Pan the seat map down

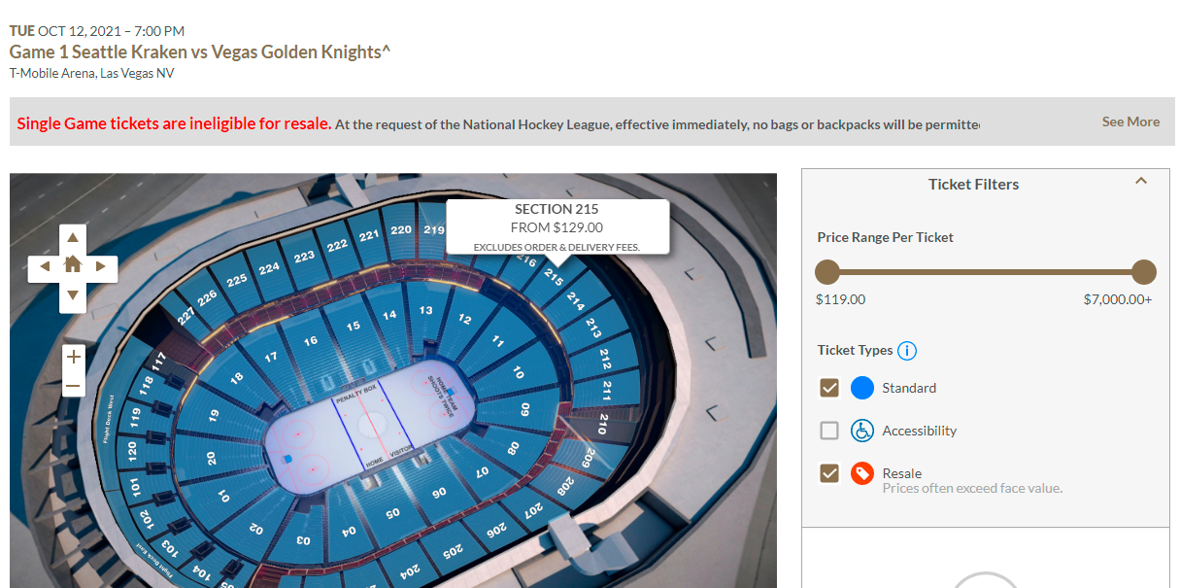coord(73,294)
